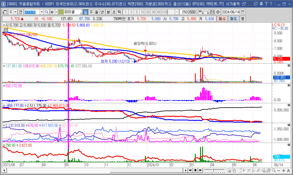Click the cascade windows icon in title bar
This screenshot has height=175, width=293.
[x=256, y=4]
